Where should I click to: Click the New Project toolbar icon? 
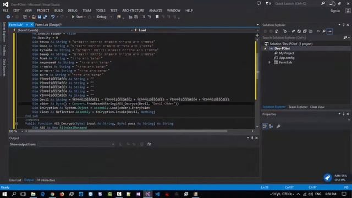[25, 17]
